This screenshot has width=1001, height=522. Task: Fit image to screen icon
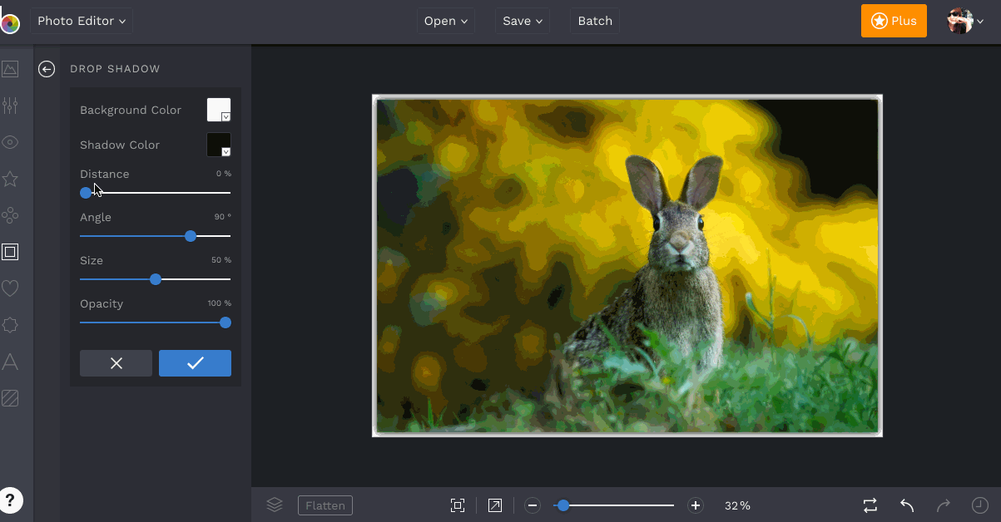457,505
